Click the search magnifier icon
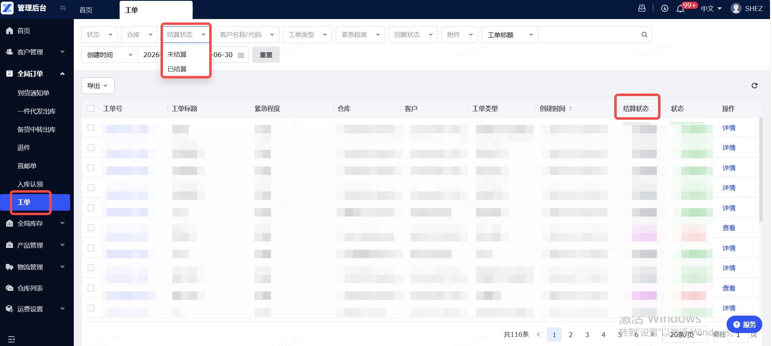 pyautogui.click(x=644, y=34)
